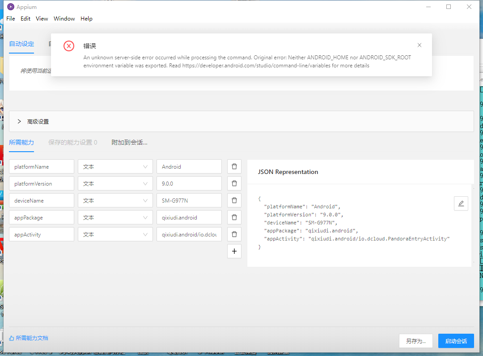Minimize the Appium window
This screenshot has width=483, height=356.
click(x=428, y=7)
